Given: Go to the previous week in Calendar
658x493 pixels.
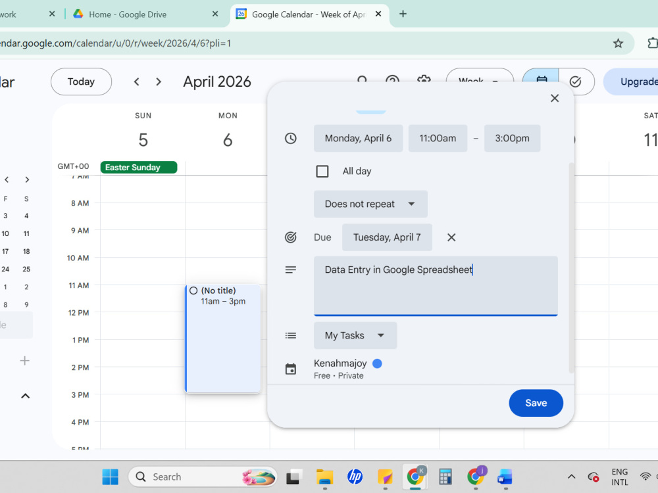Looking at the screenshot, I should [136, 82].
